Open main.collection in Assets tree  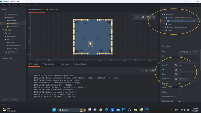pos(15,46)
